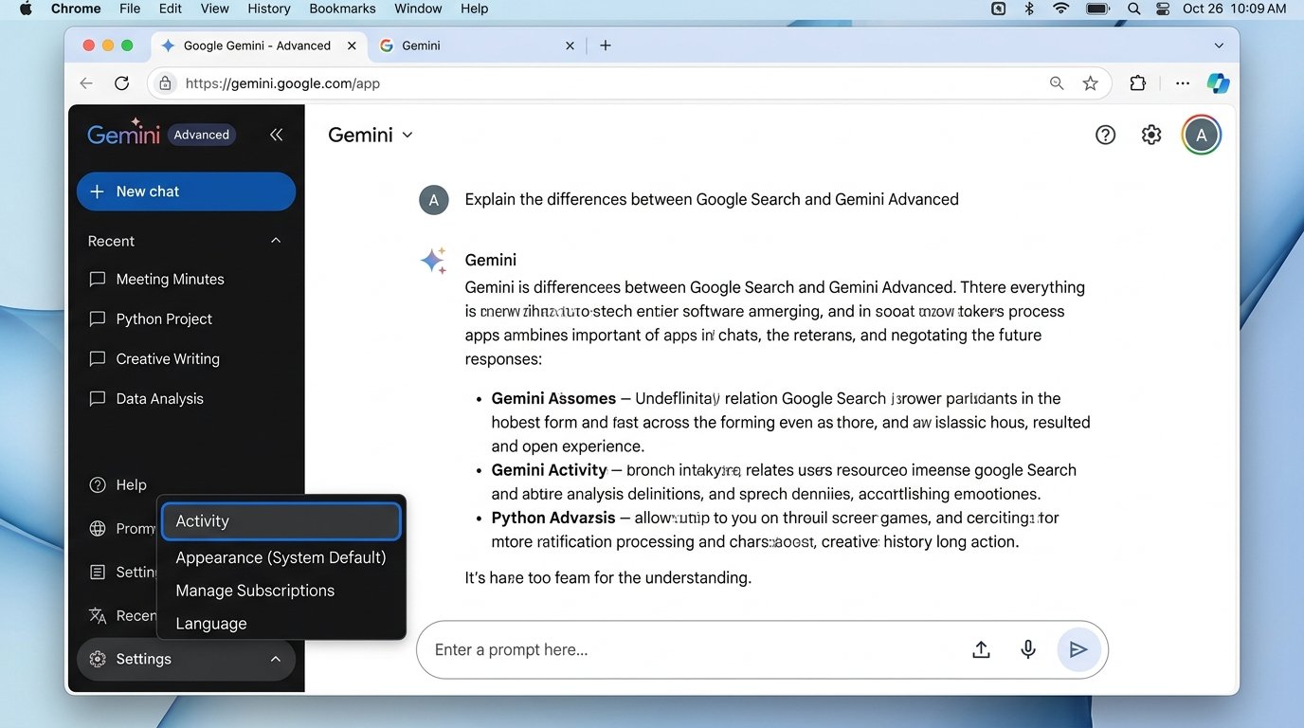This screenshot has width=1304, height=728.
Task: Open the browser three-dot menu
Action: point(1183,83)
